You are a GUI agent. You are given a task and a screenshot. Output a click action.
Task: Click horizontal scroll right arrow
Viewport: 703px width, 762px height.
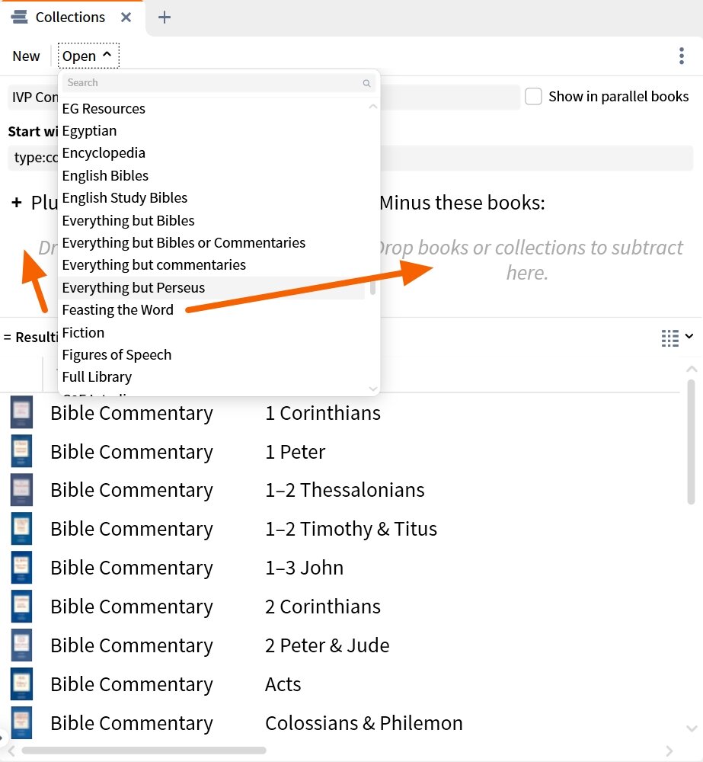[x=669, y=751]
